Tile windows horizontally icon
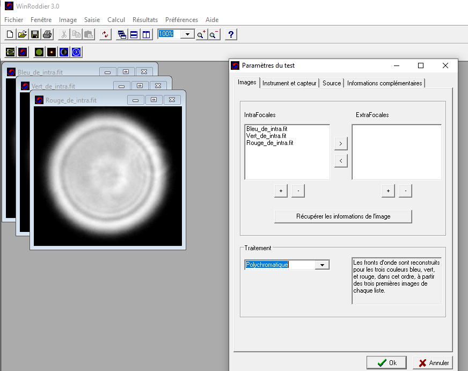This screenshot has width=468, height=371. pyautogui.click(x=134, y=34)
